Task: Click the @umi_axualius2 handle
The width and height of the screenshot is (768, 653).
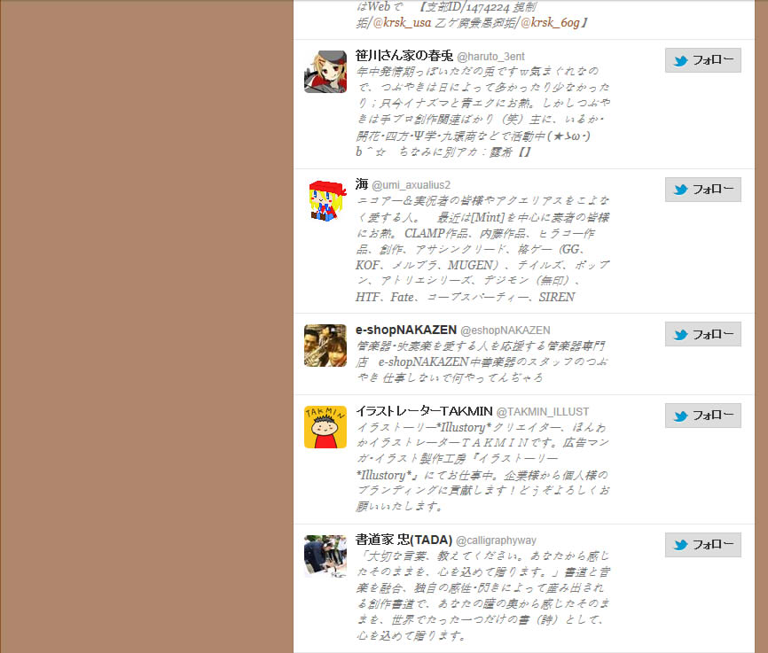Action: click(411, 185)
